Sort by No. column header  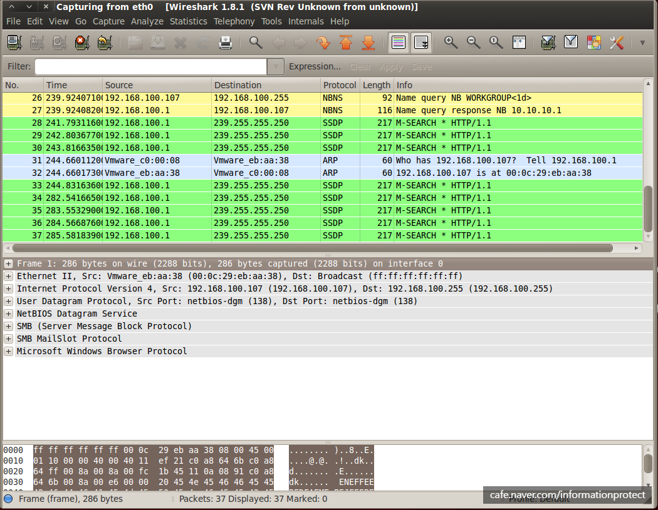(x=23, y=85)
